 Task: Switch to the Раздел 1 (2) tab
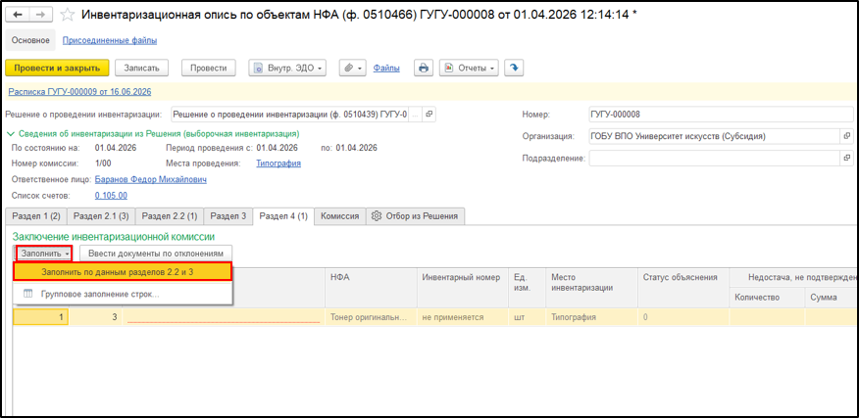pyautogui.click(x=36, y=216)
